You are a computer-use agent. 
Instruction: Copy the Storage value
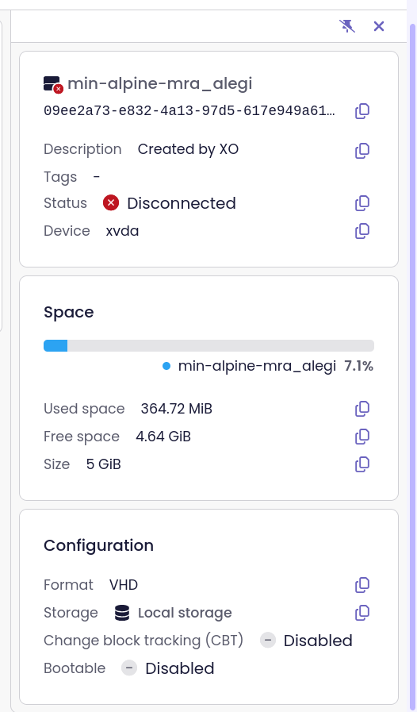tap(362, 613)
